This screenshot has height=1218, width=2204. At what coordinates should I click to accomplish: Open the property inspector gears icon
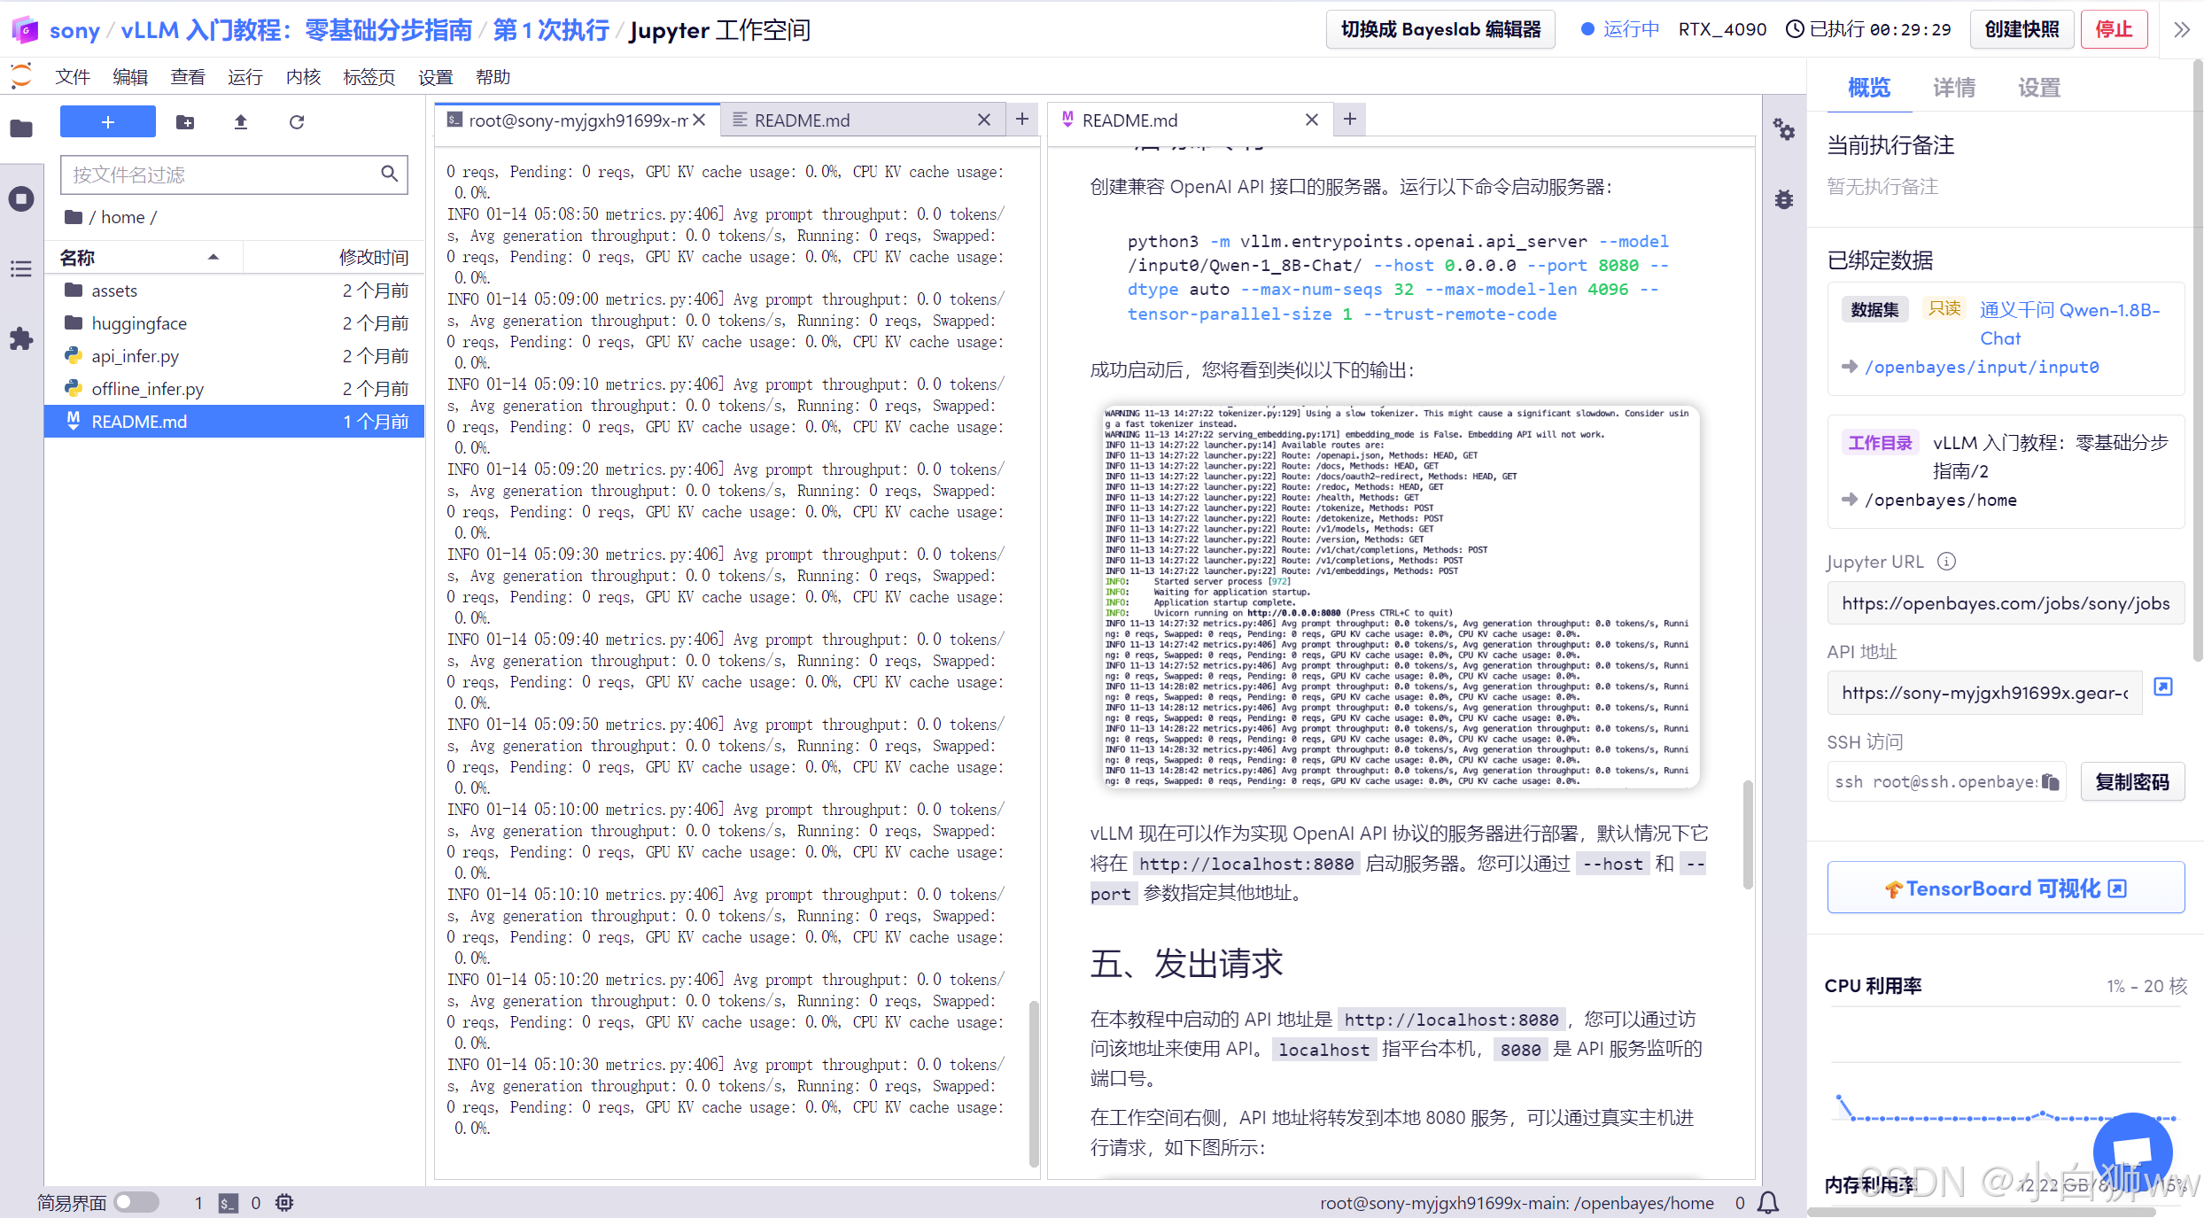click(1784, 130)
